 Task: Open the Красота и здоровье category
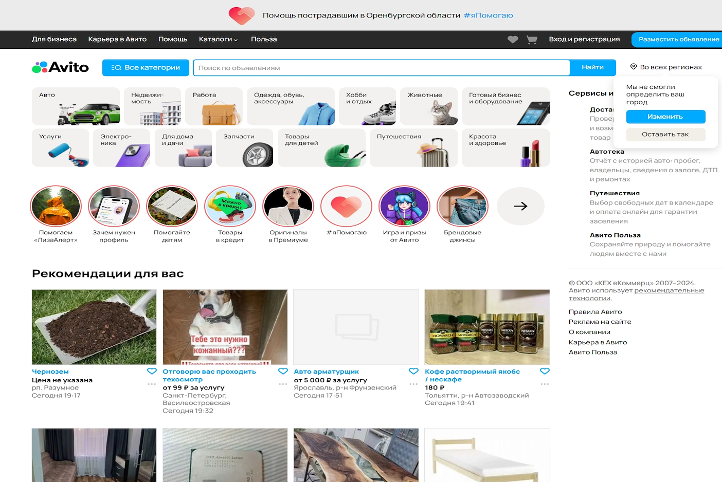(506, 148)
